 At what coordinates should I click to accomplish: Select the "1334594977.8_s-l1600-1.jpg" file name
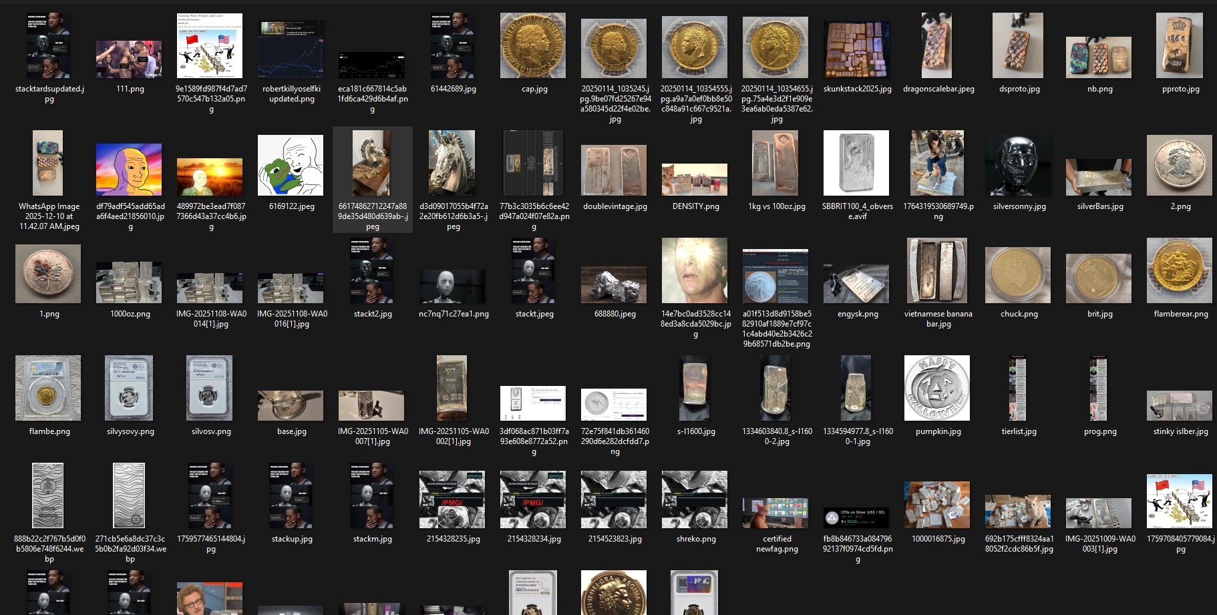[x=858, y=437]
